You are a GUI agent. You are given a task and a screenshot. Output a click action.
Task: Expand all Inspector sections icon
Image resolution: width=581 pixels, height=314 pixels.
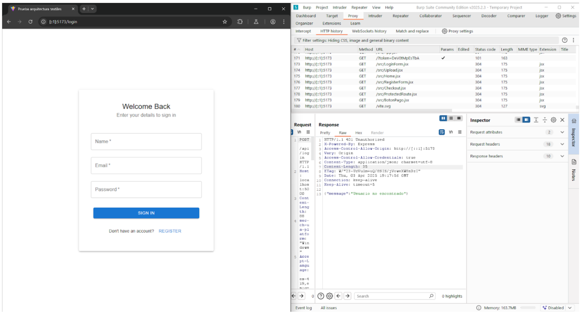coord(536,120)
